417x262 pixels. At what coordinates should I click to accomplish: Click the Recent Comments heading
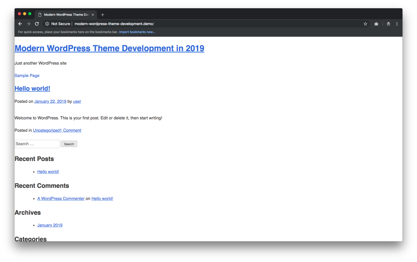[x=42, y=186]
